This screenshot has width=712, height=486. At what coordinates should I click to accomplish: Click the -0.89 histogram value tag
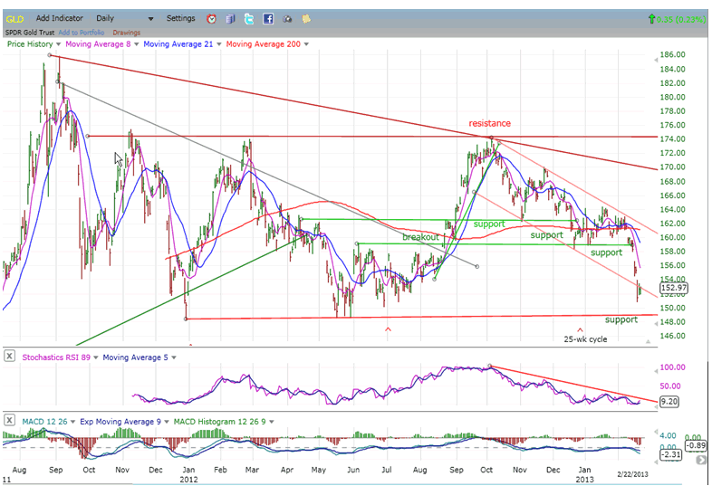pos(695,445)
